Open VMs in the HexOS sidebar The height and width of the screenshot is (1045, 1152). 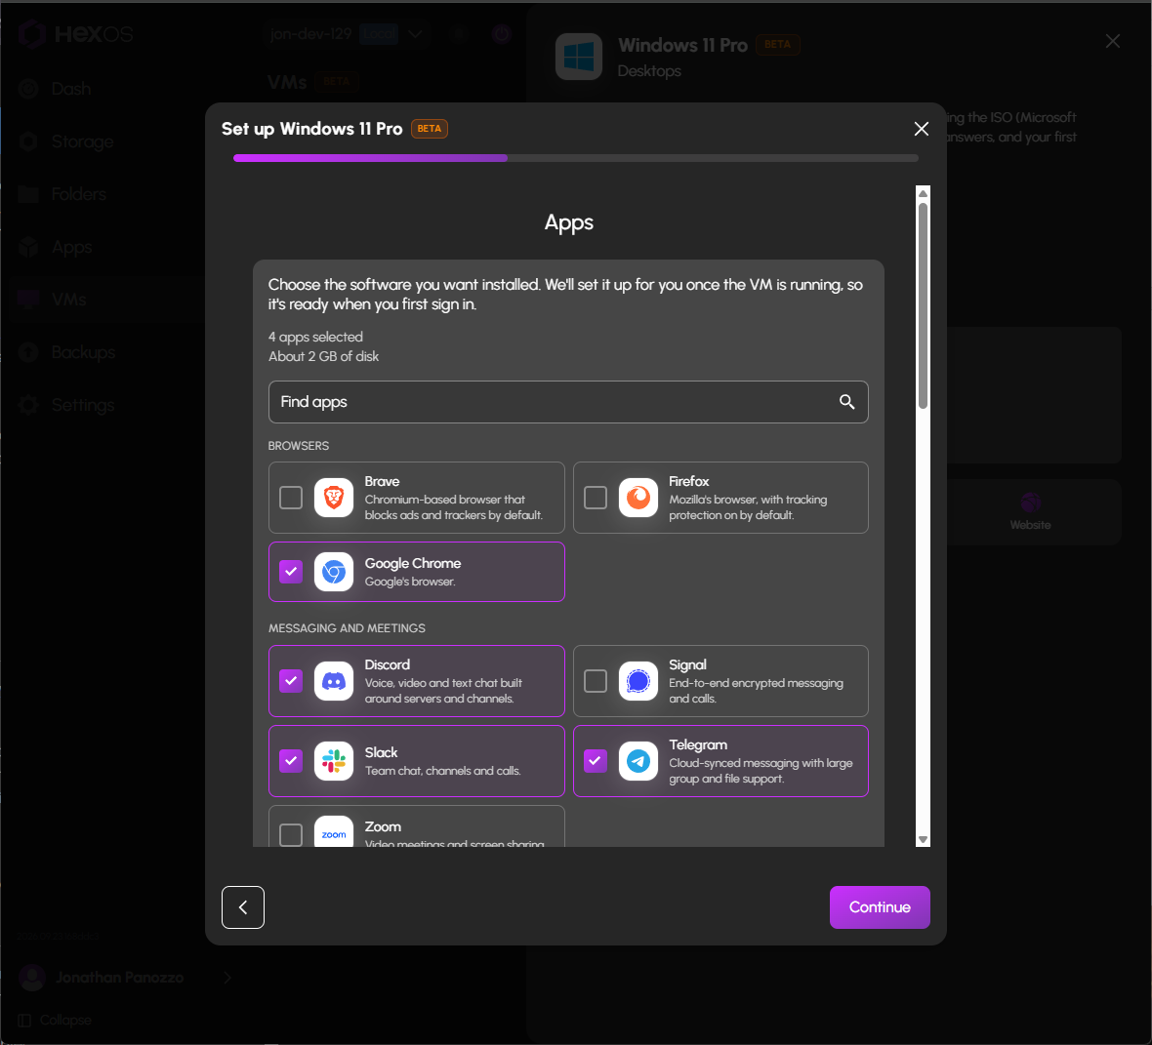tap(69, 300)
